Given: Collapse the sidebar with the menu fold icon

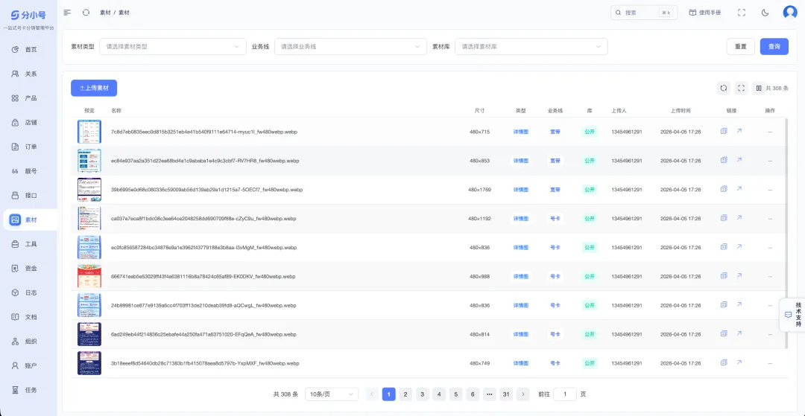Looking at the screenshot, I should click(67, 13).
